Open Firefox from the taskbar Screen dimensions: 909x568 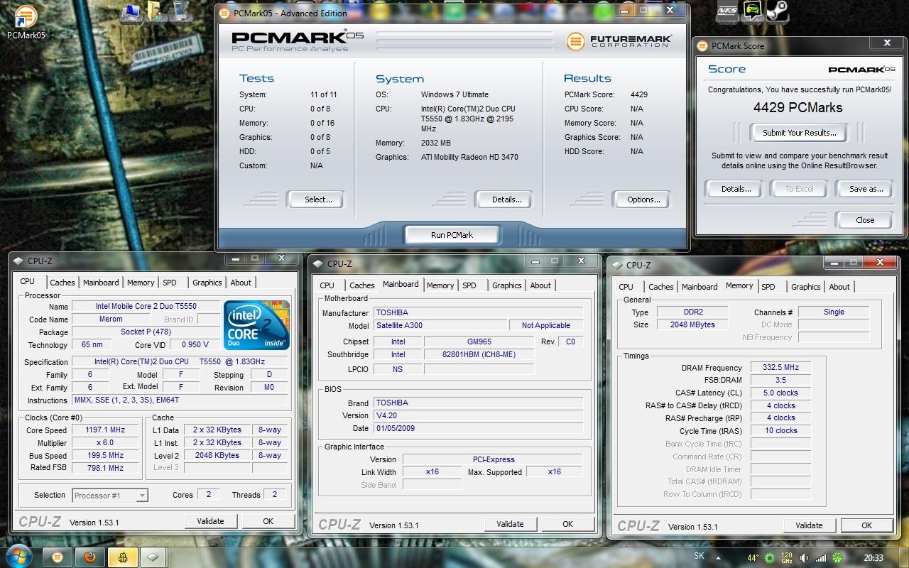pyautogui.click(x=89, y=557)
